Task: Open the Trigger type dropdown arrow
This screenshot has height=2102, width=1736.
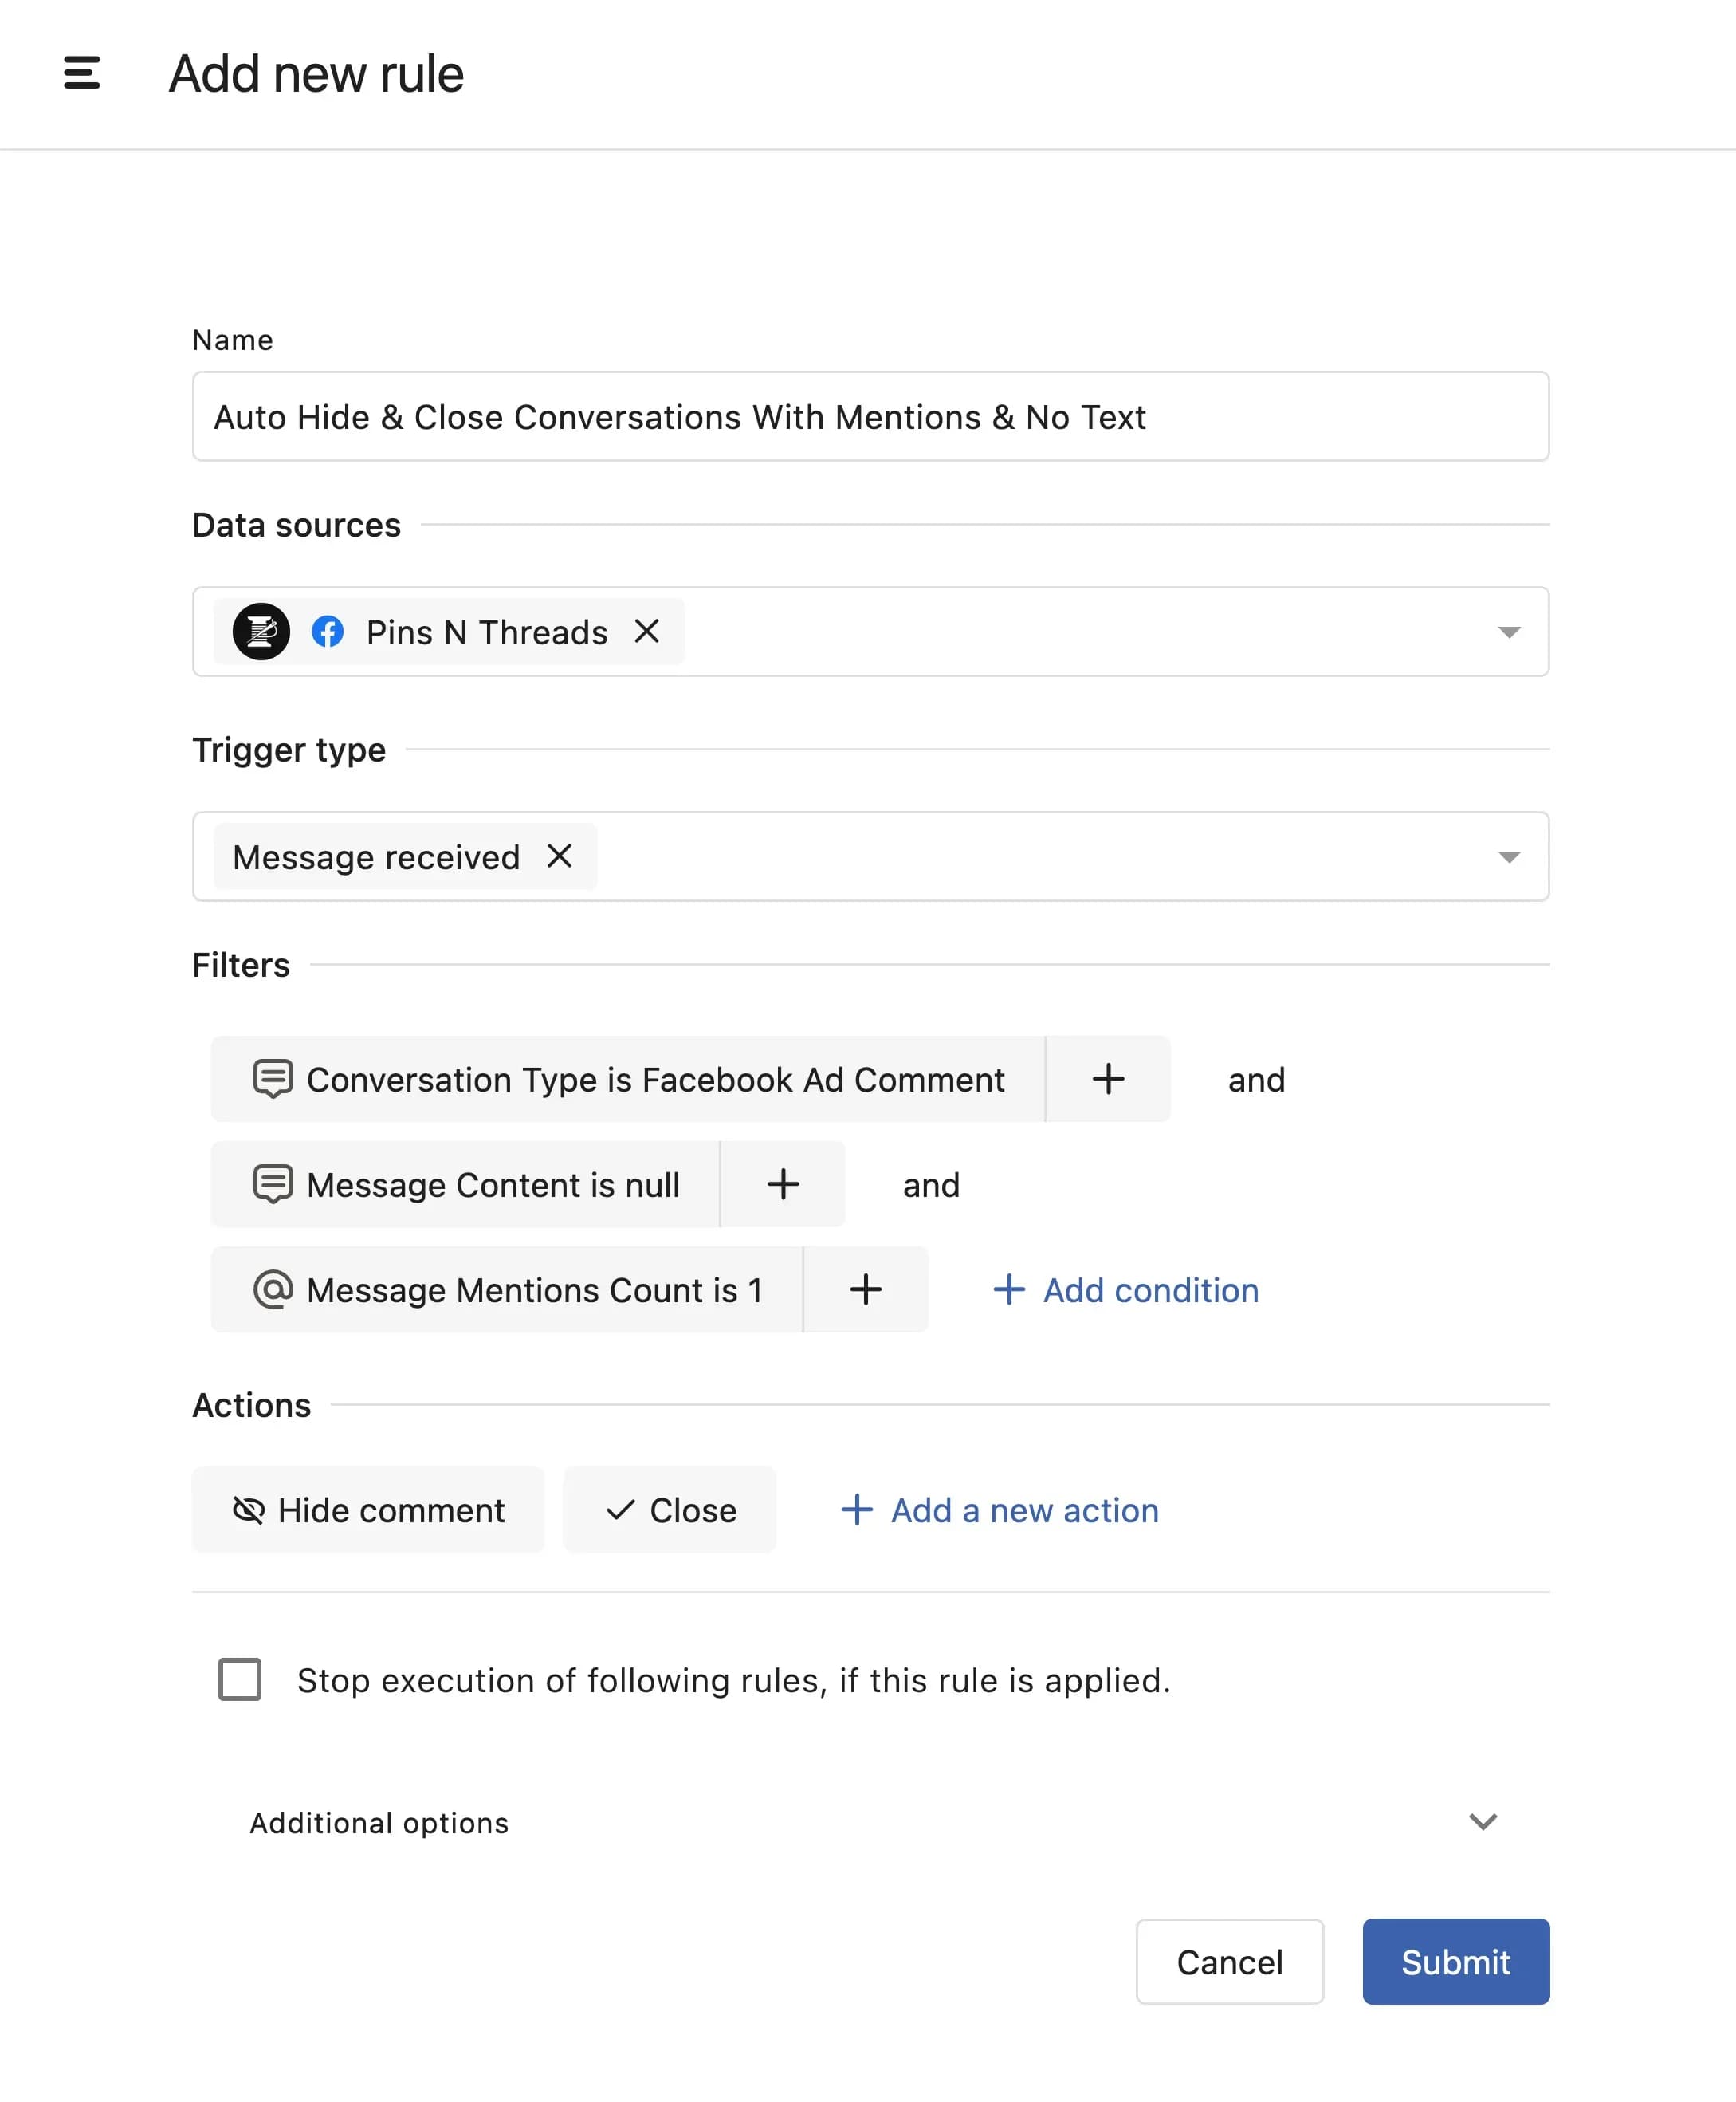Action: (x=1509, y=857)
